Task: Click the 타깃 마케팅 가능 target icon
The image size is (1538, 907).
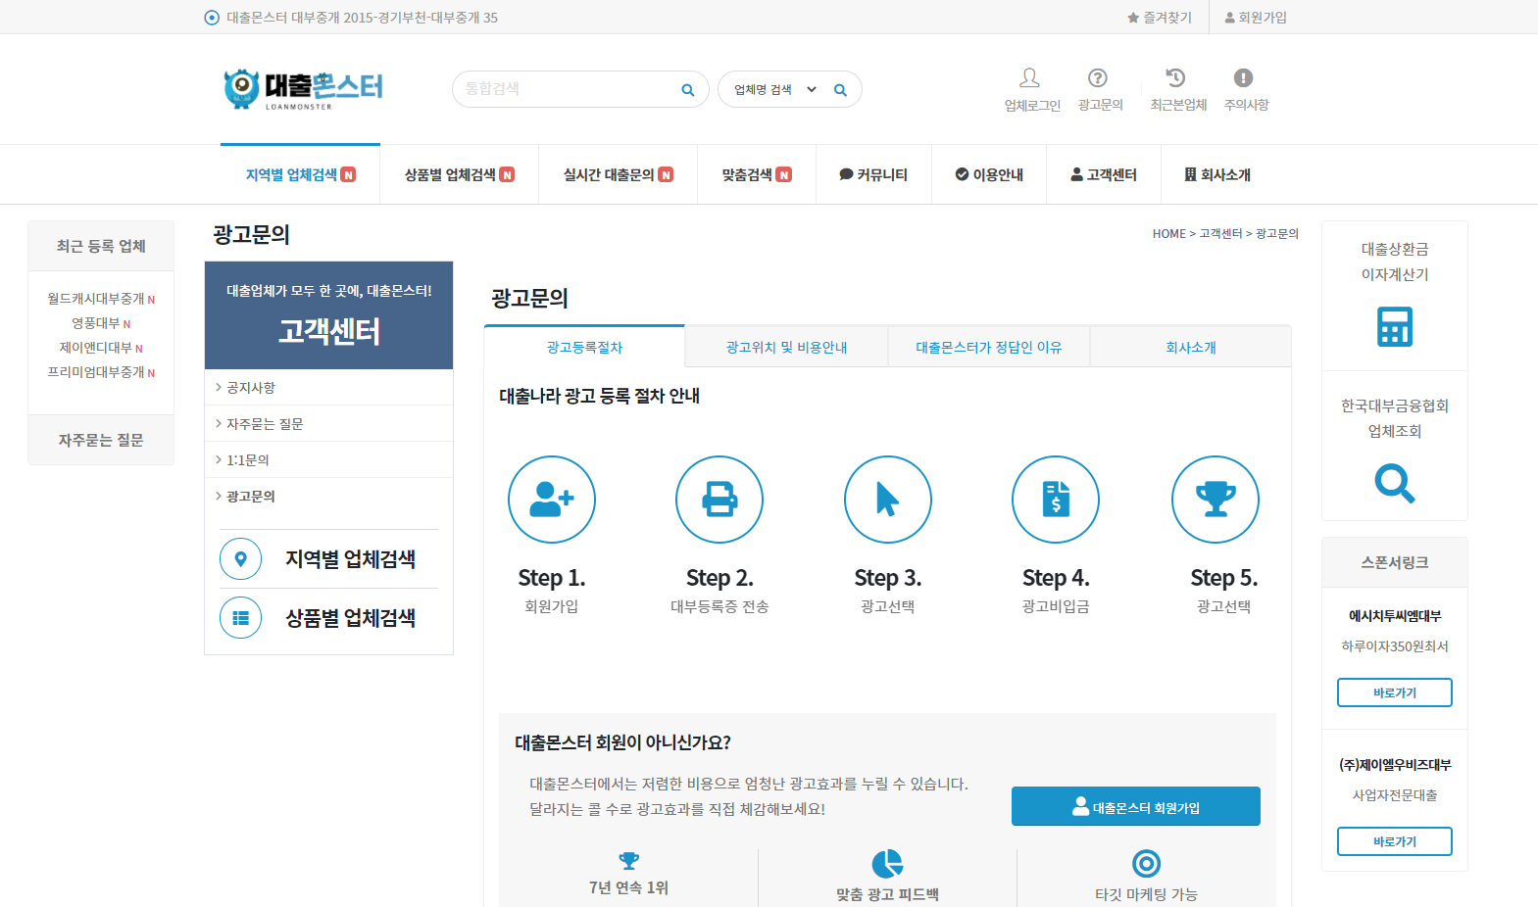Action: pyautogui.click(x=1146, y=863)
